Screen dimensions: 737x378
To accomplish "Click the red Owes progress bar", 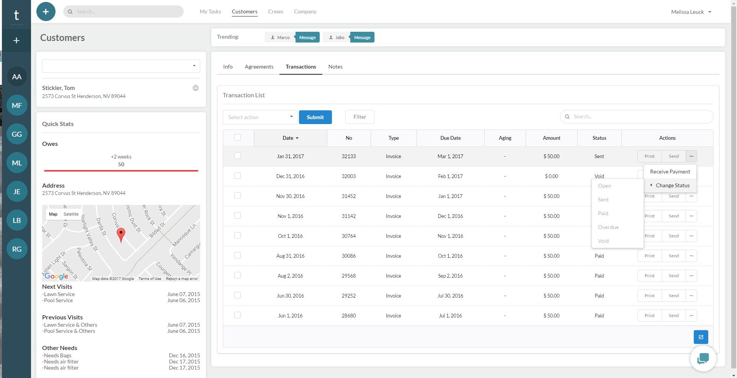I will (x=121, y=170).
